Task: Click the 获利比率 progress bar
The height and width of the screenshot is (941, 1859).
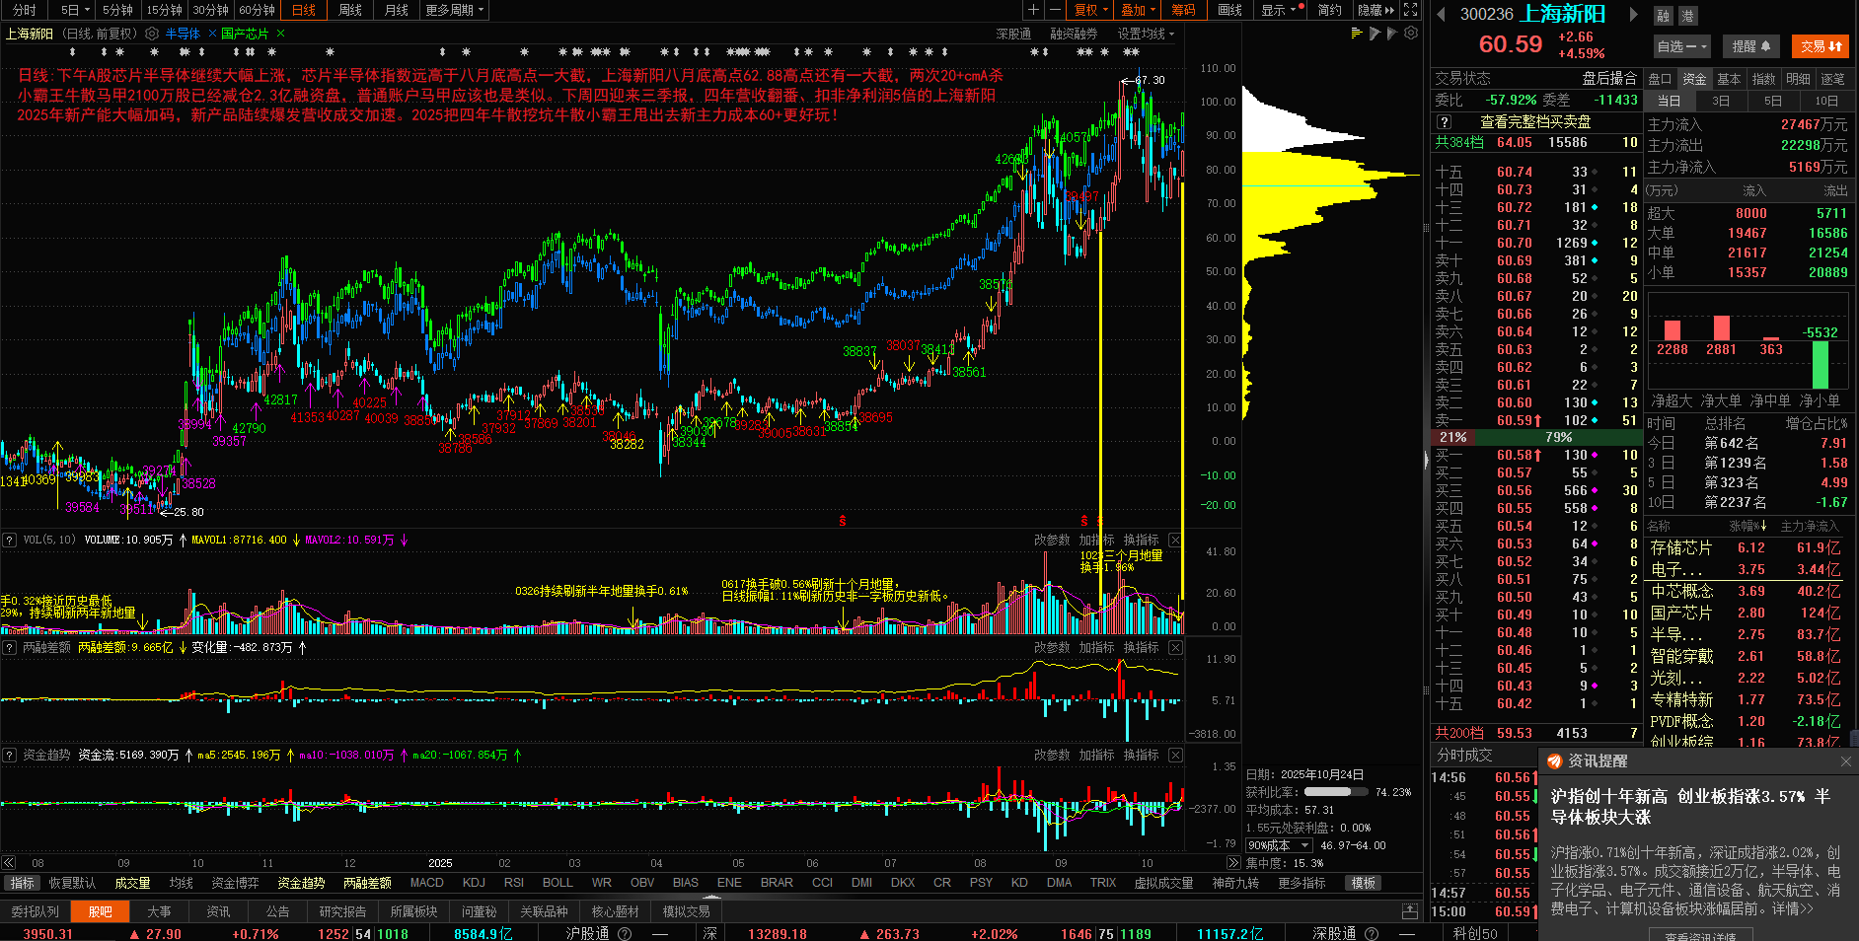Action: [x=1337, y=792]
